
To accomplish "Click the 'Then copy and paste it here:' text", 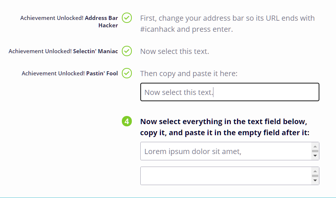I will click(189, 73).
